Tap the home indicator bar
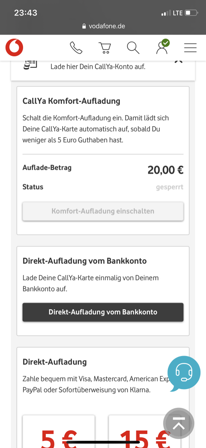 click(x=103, y=442)
